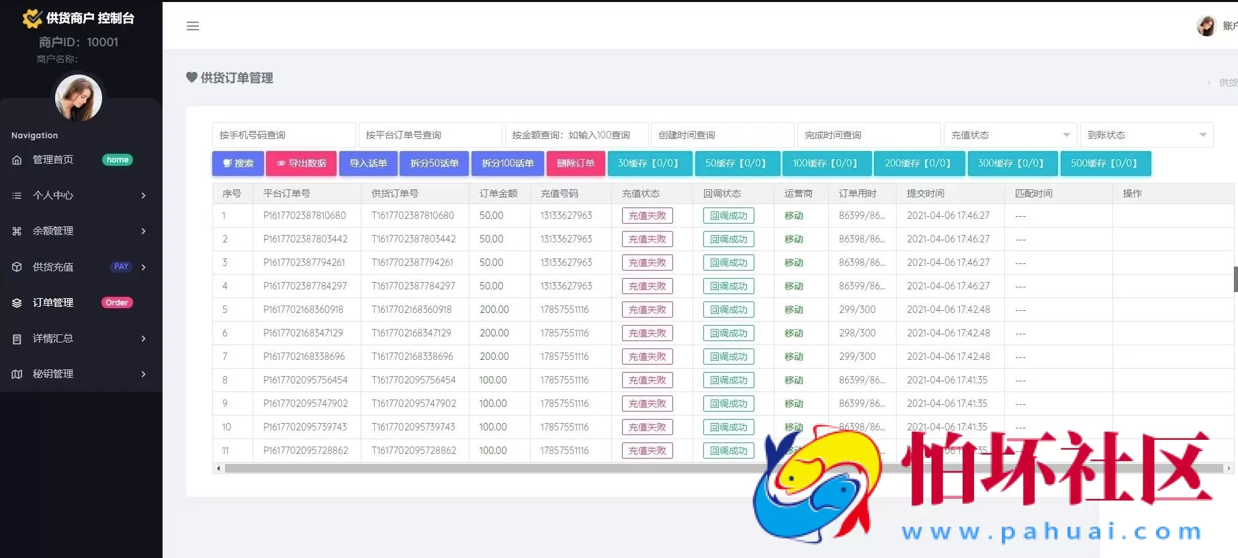Click 充值失败 tag in row 1
Screen dimensions: 1238x558
coord(648,216)
